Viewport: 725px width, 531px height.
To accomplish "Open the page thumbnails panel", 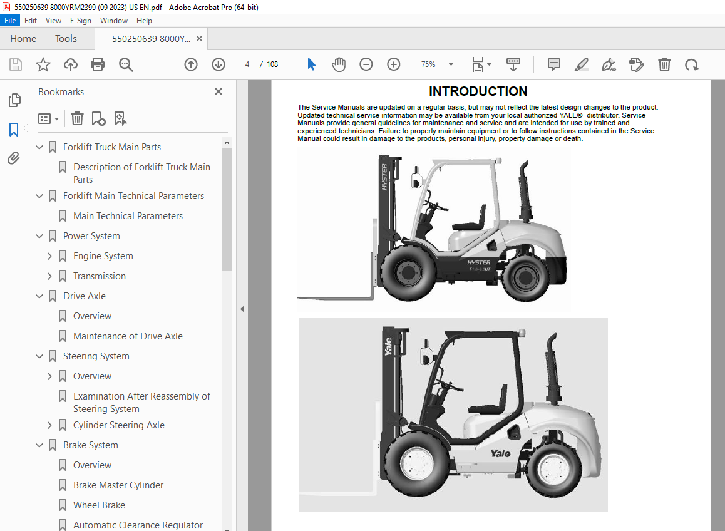I will pyautogui.click(x=14, y=100).
